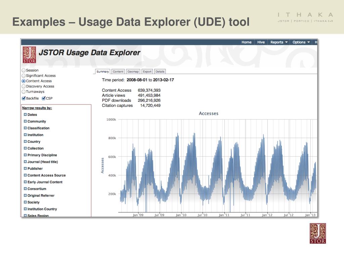Switch to the Content tab
The width and height of the screenshot is (344, 258).
pyautogui.click(x=118, y=72)
